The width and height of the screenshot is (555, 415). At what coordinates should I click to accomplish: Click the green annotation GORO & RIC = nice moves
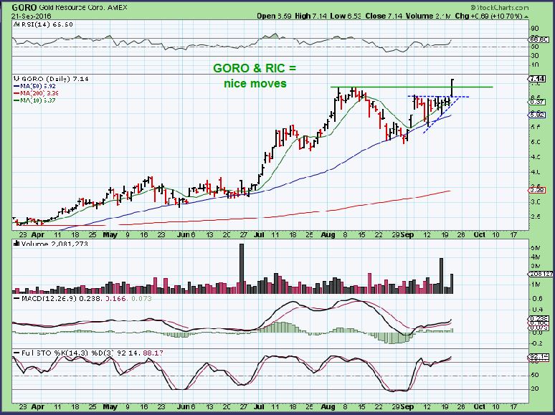[x=255, y=75]
